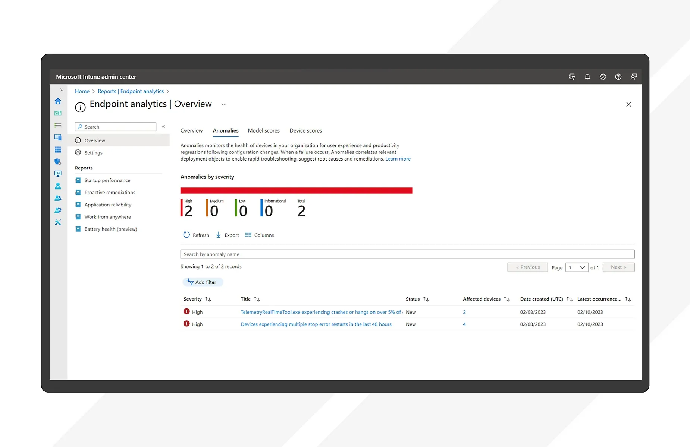Screen dimensions: 690x447
Task: Click the help question mark icon
Action: (x=618, y=77)
